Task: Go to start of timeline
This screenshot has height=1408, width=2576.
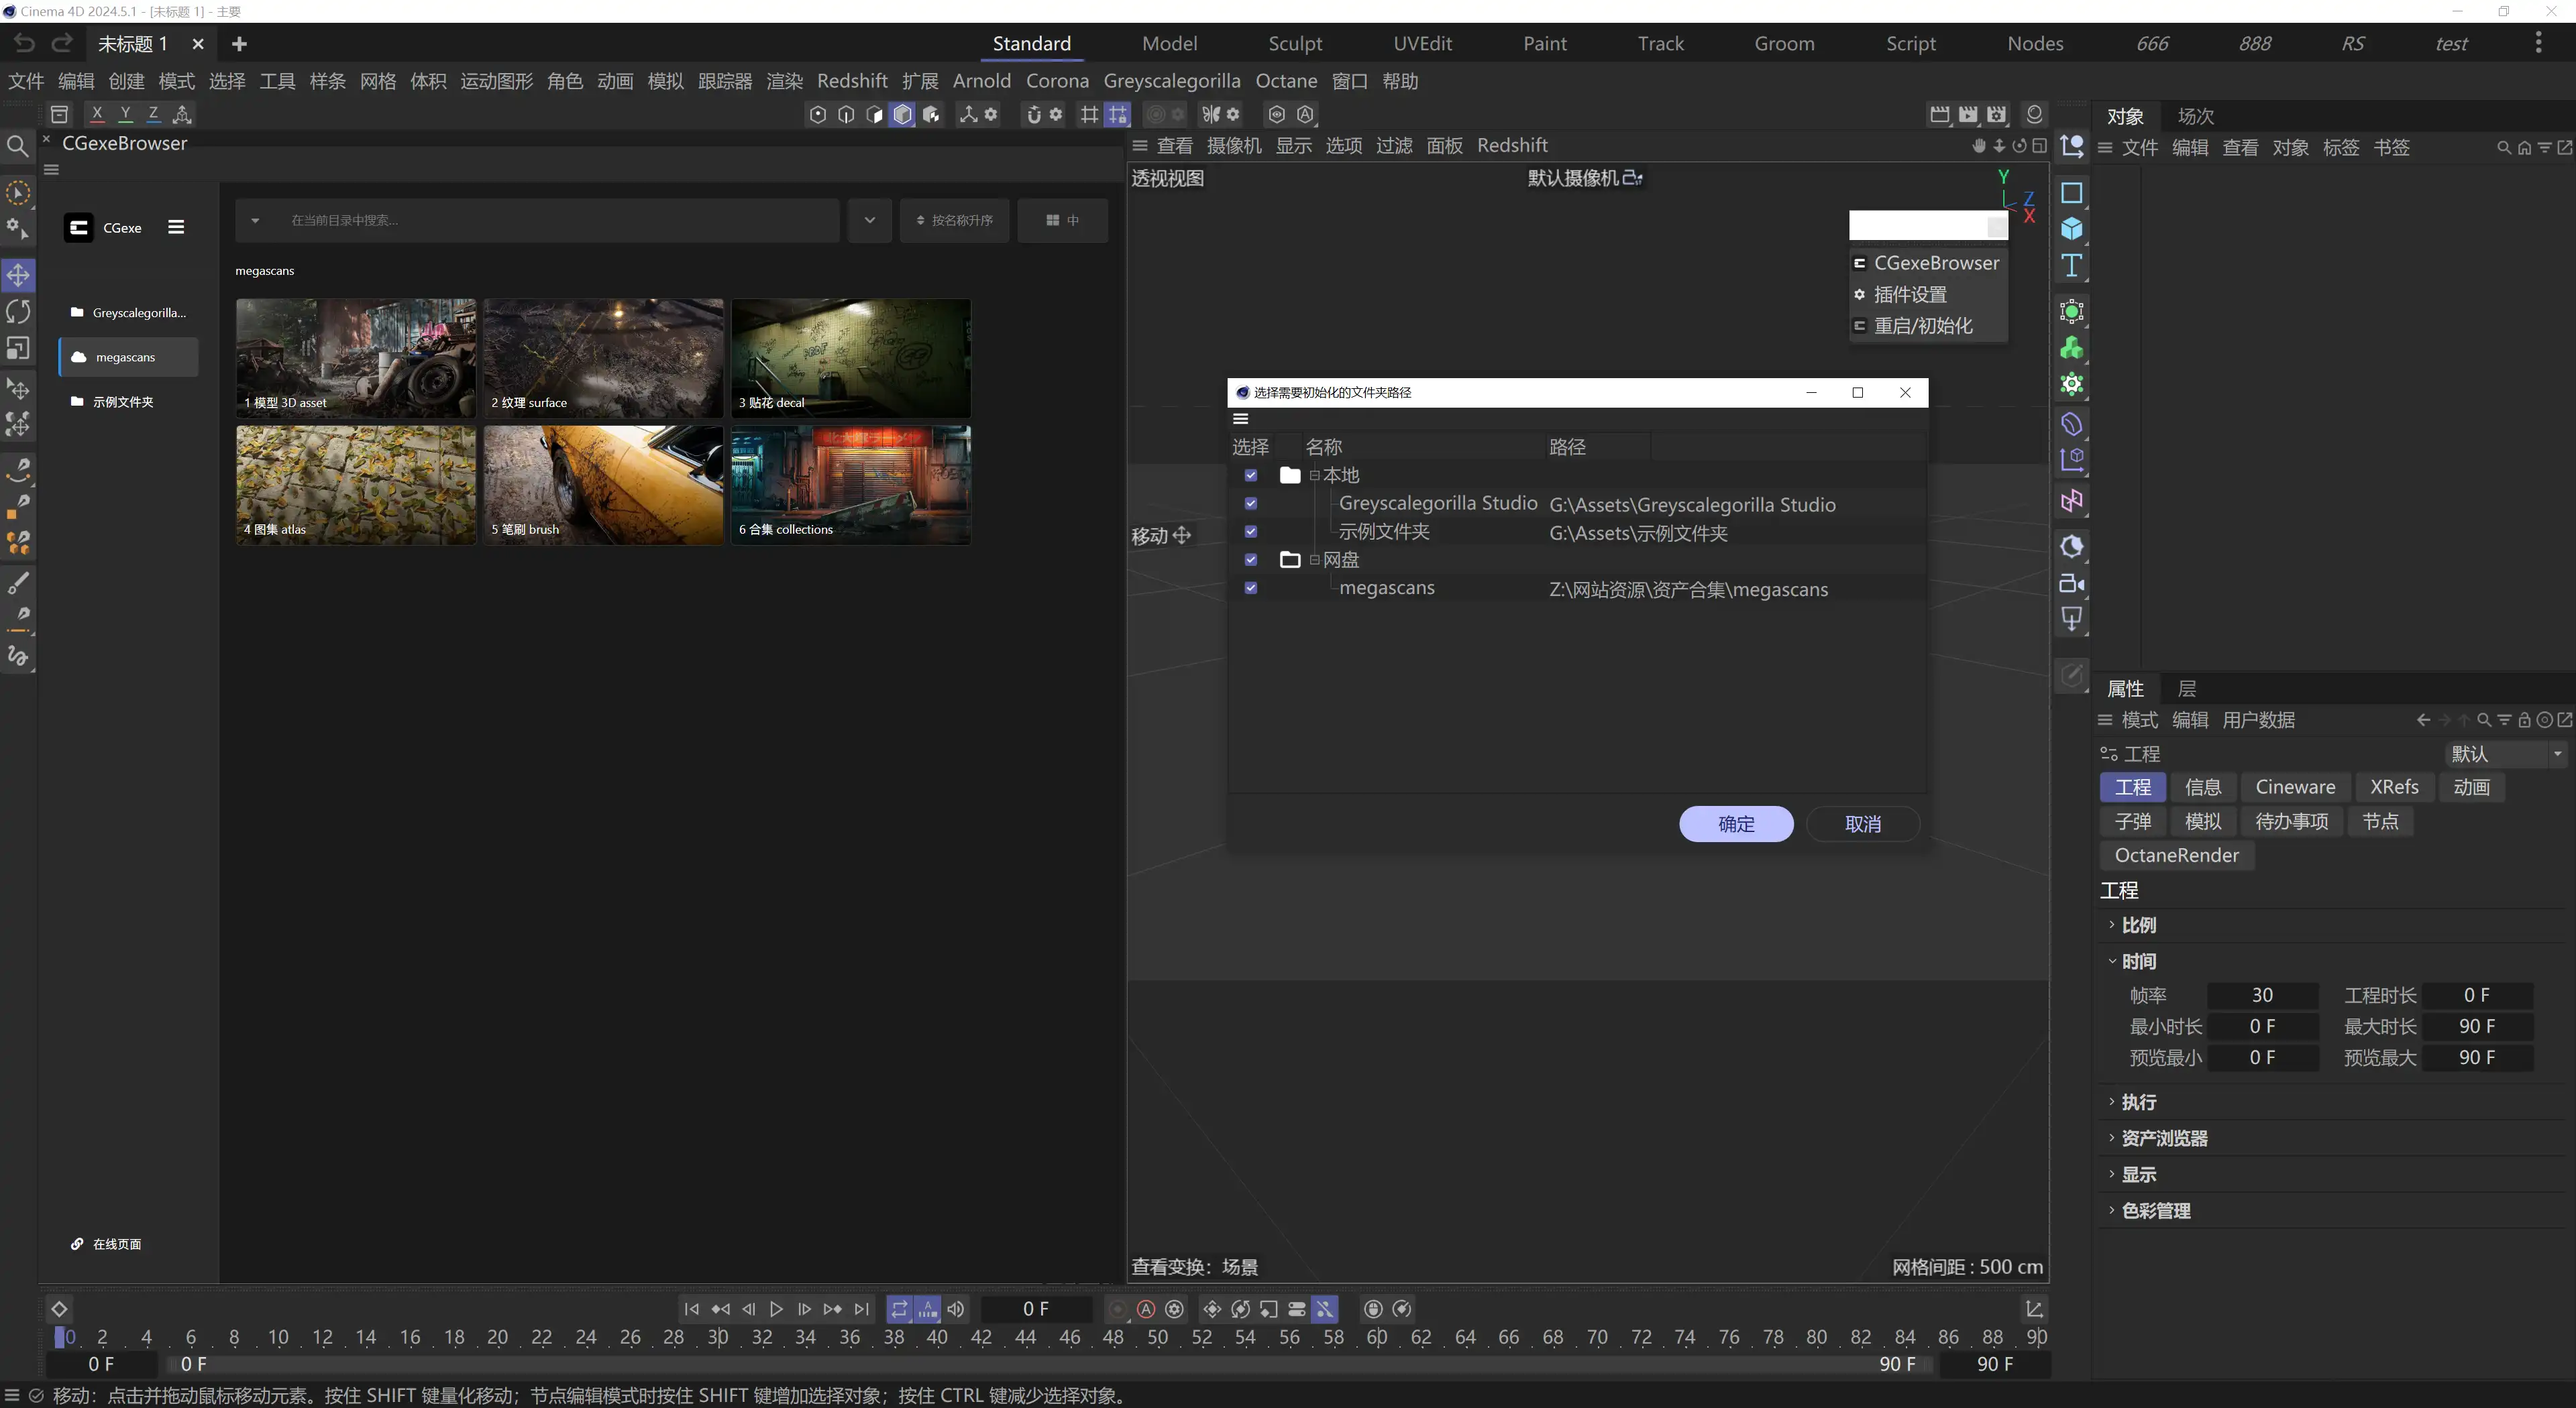Action: tap(692, 1309)
